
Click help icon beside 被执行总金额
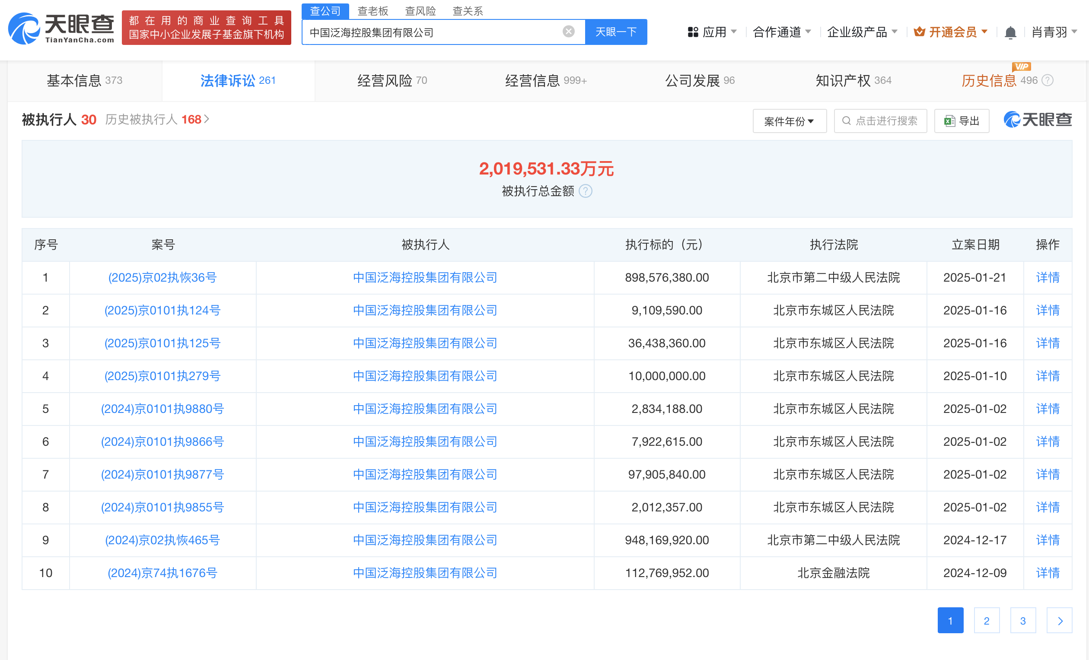click(x=586, y=191)
